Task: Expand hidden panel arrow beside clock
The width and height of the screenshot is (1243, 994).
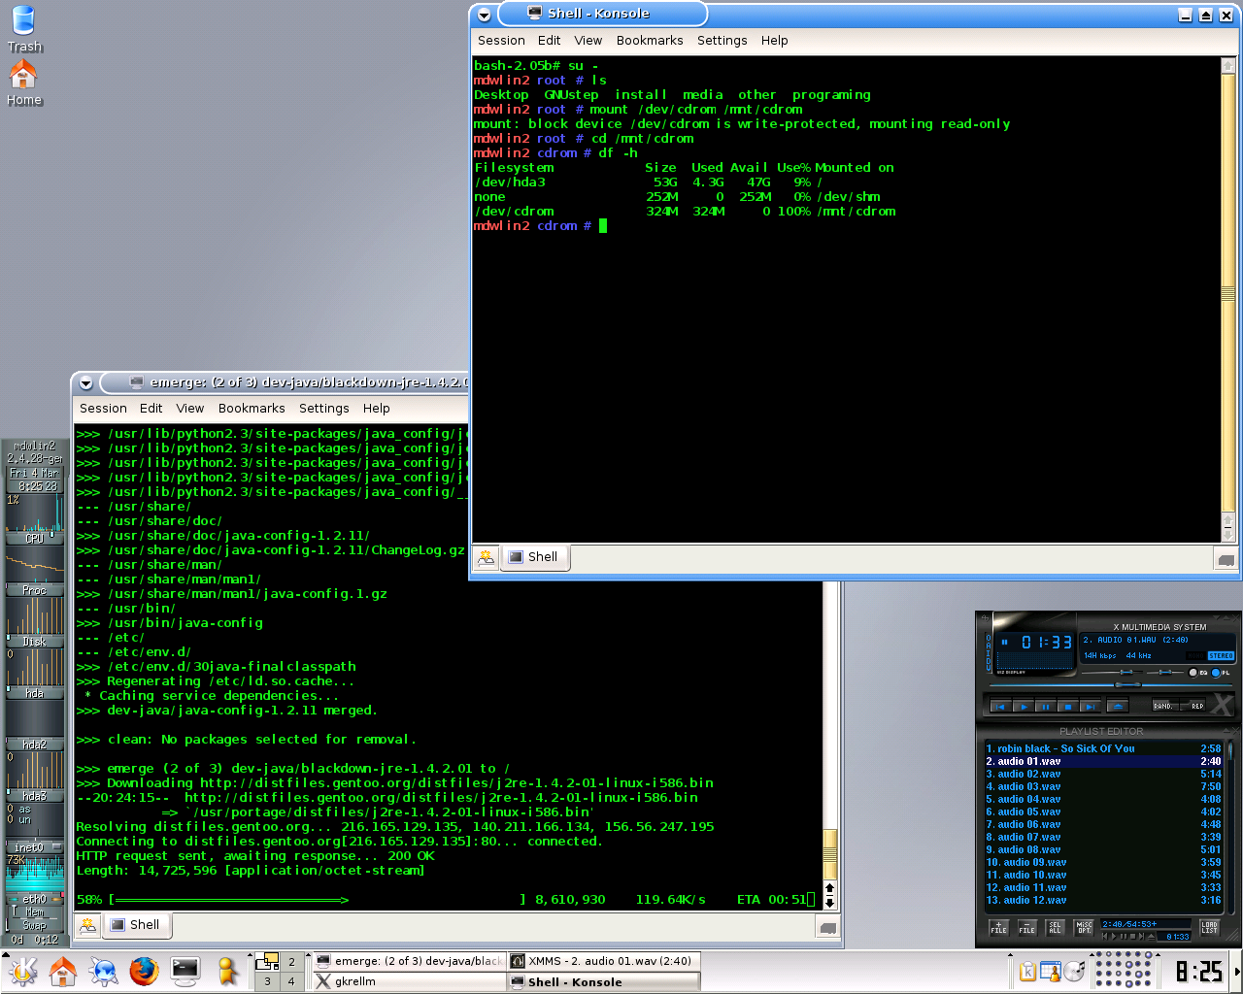Action: tap(1237, 971)
